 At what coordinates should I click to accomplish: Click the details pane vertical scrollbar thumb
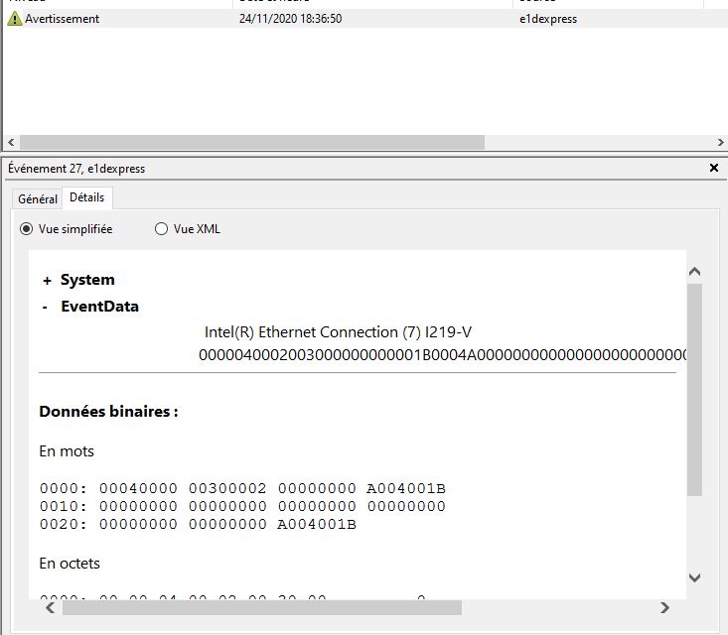[x=694, y=390]
